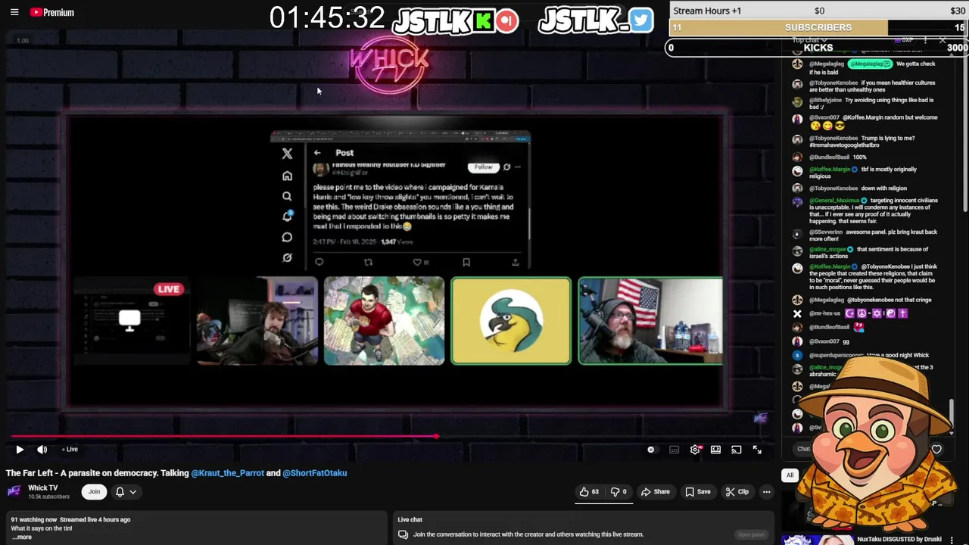The width and height of the screenshot is (969, 545).
Task: Click the gold SUBSCRIBERS goal progress bar
Action: click(818, 27)
